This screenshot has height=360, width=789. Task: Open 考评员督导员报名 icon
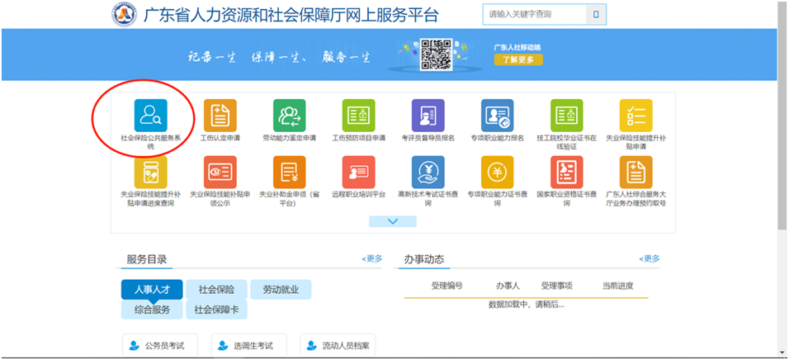click(428, 115)
